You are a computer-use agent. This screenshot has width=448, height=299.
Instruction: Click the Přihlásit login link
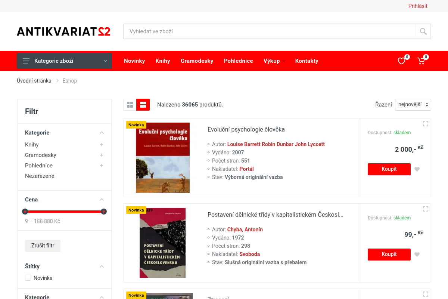click(418, 6)
